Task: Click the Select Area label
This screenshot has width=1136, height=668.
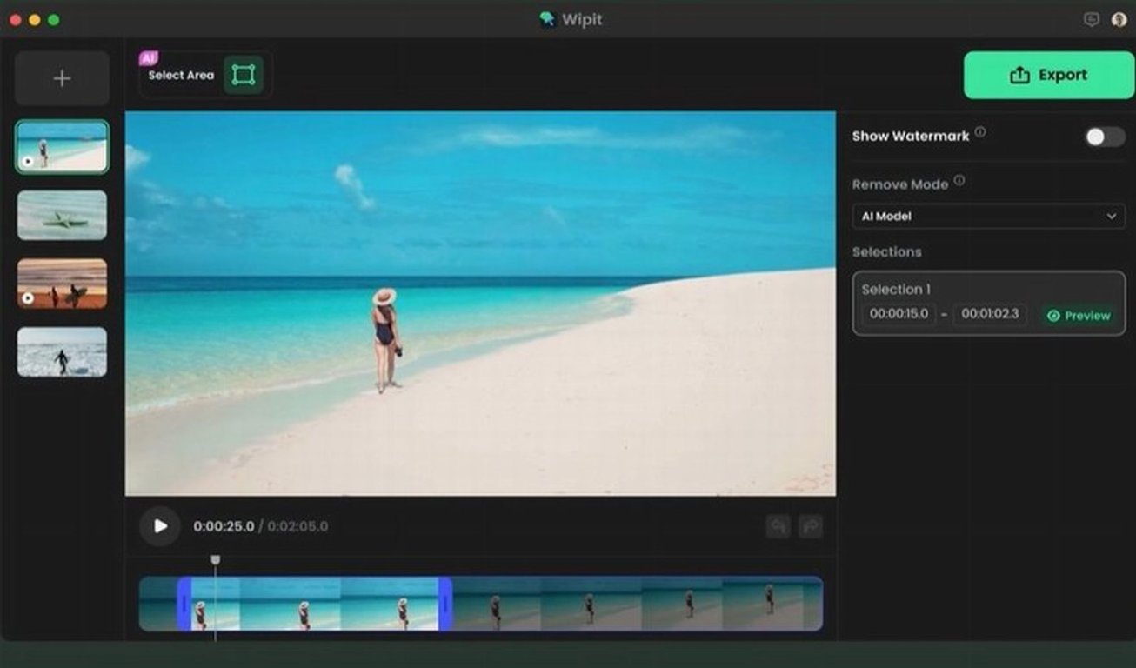Action: click(181, 76)
